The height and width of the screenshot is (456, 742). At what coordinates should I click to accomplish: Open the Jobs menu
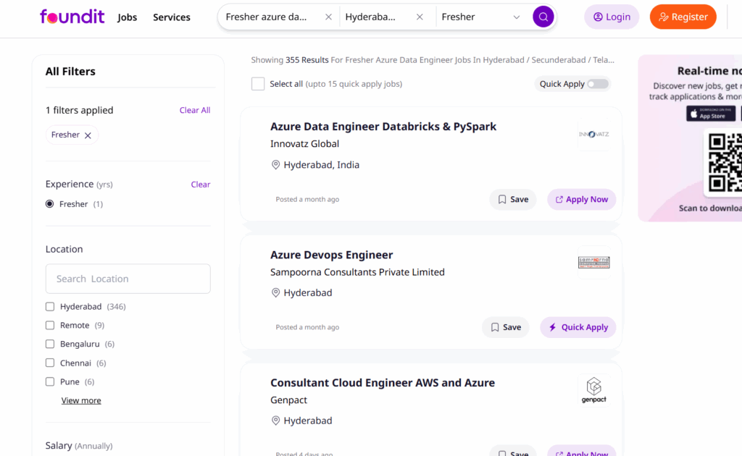128,17
